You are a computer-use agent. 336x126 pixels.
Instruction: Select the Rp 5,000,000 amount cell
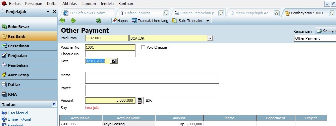click(x=179, y=124)
